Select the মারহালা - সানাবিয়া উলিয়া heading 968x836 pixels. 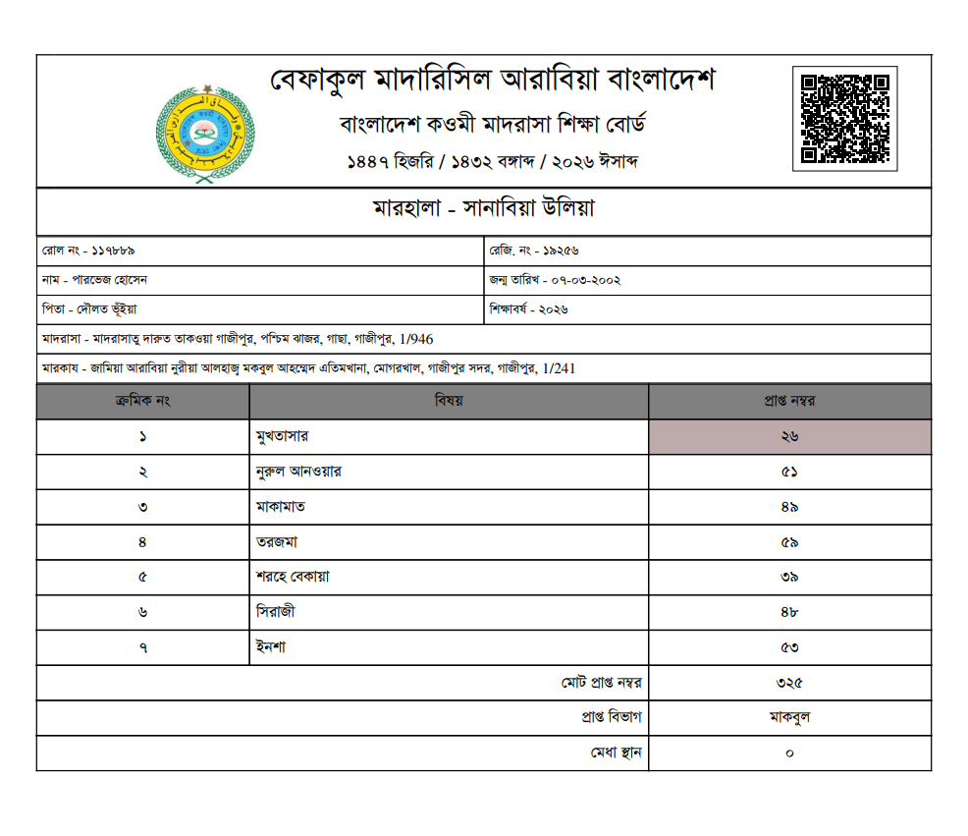[x=484, y=209]
